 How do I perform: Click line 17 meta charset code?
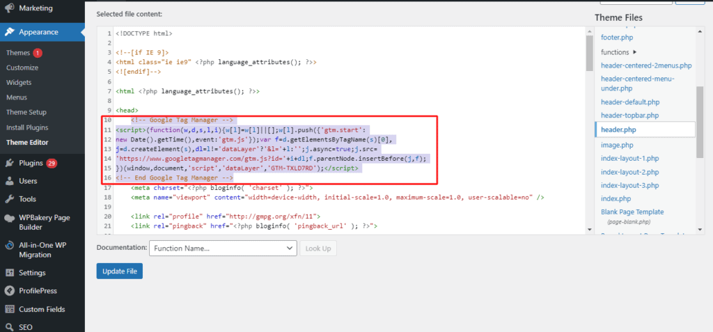pyautogui.click(x=222, y=187)
